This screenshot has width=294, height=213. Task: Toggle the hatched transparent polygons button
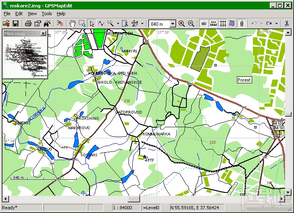click(232, 24)
